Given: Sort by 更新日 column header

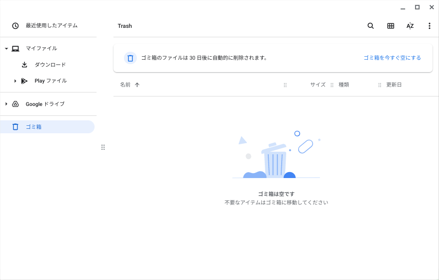Looking at the screenshot, I should (x=394, y=85).
